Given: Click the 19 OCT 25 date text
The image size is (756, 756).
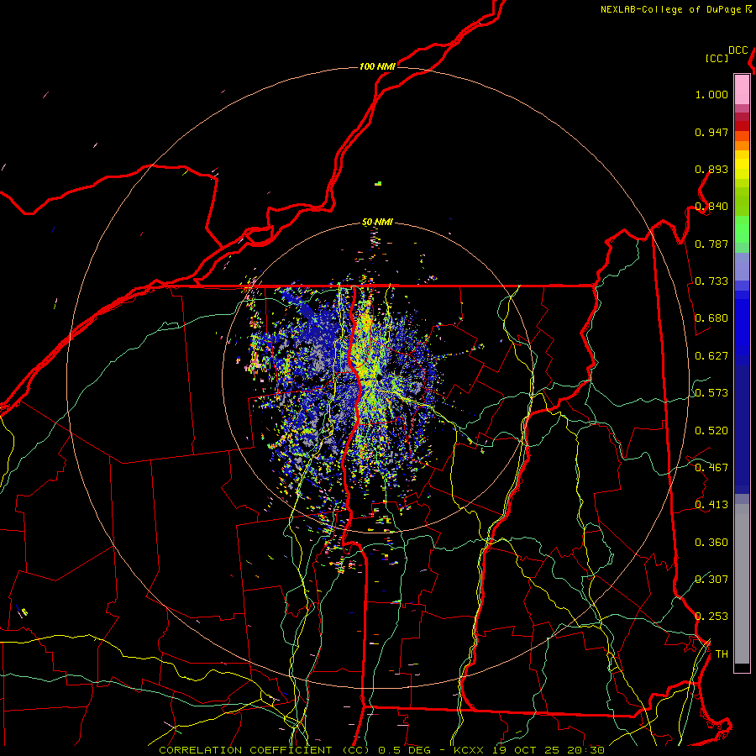Looking at the screenshot, I should pos(526,750).
